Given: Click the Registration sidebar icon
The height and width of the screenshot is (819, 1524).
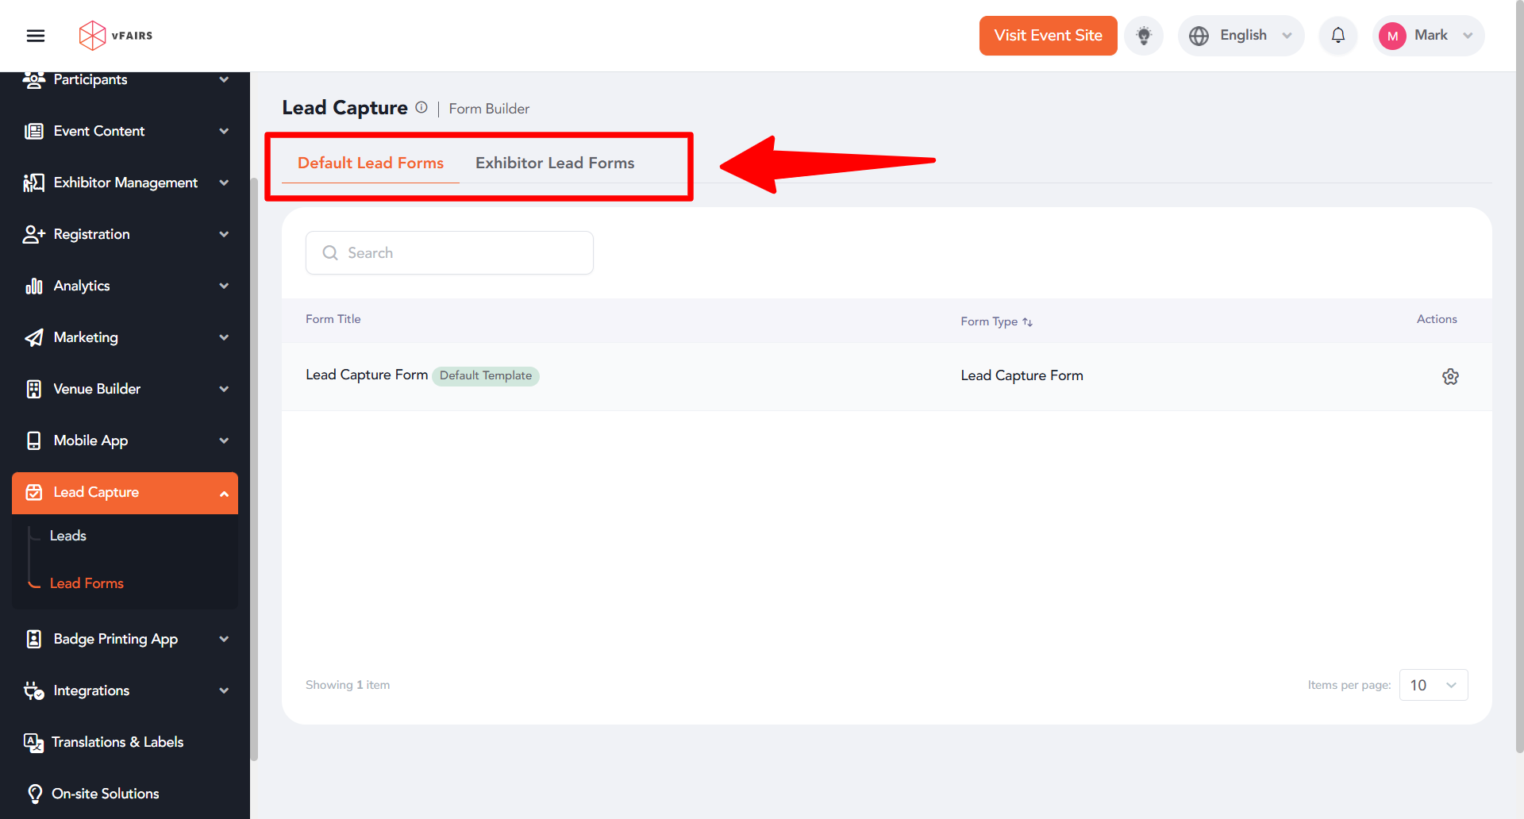Looking at the screenshot, I should (x=33, y=234).
